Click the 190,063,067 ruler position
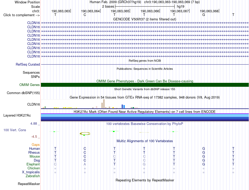The height and width of the screenshot is (190, 249). [x=180, y=11]
